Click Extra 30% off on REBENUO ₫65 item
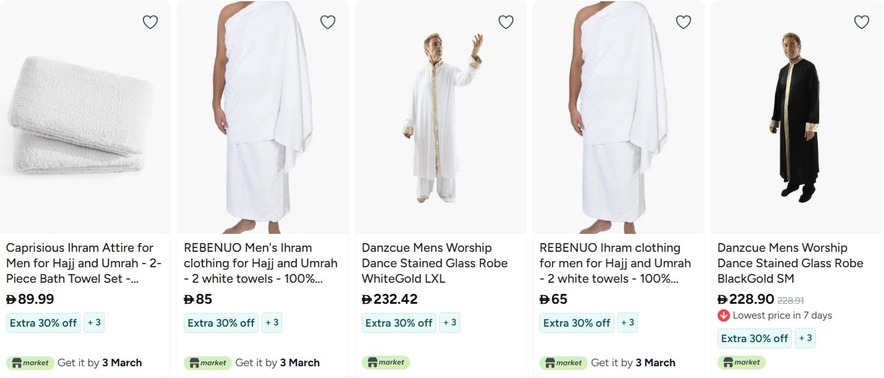Screen dimensions: 884x378 coord(577,323)
